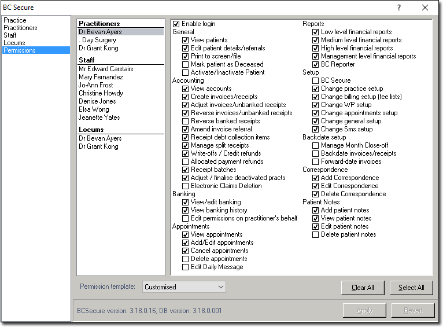Enable Delete appointments permission
Viewport: 443px width, 327px height.
185,259
